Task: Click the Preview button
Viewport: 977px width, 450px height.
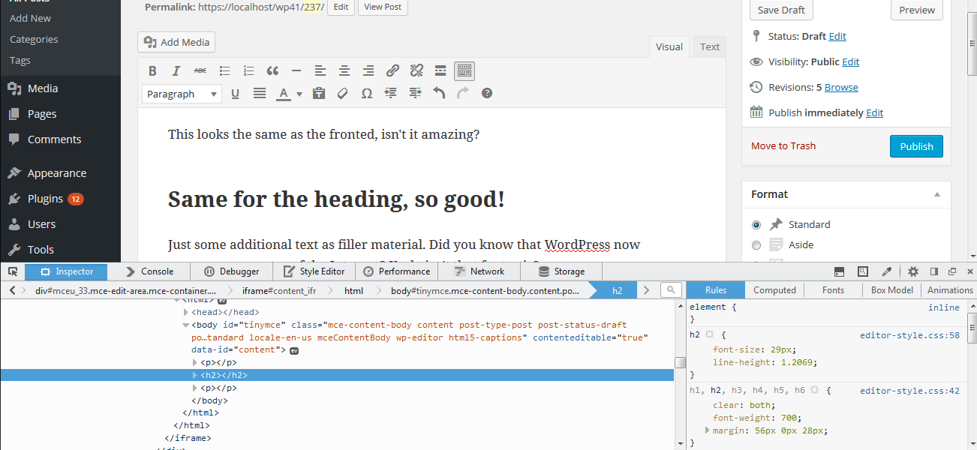Action: tap(917, 10)
